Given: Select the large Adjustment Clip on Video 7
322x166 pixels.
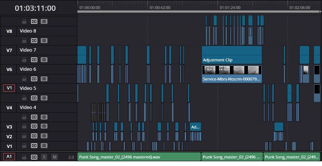Looking at the screenshot, I should click(232, 55).
